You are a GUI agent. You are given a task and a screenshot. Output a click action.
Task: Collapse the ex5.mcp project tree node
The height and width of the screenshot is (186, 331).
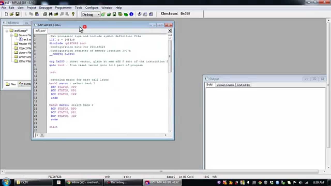tap(7, 31)
